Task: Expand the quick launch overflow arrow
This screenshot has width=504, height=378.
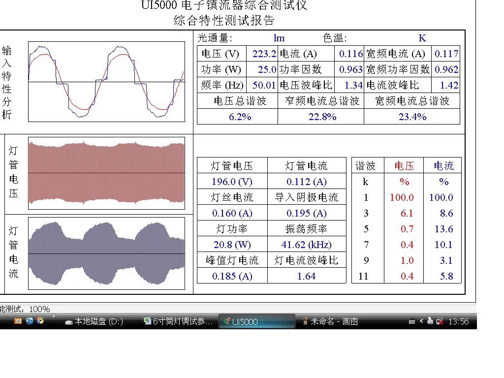Action: coord(54,316)
